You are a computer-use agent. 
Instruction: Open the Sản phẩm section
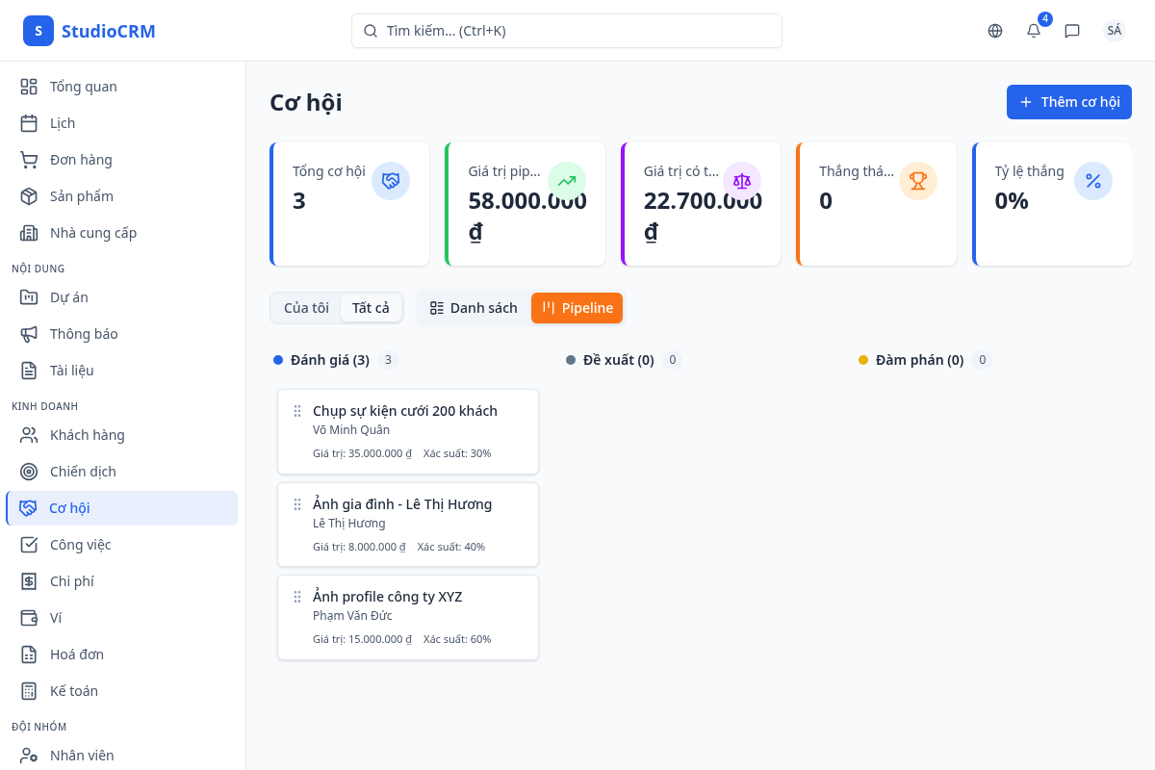point(83,195)
